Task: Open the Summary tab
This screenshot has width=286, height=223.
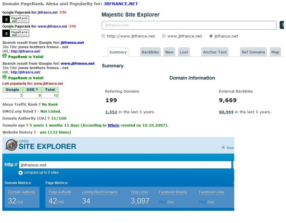Action: tap(118, 52)
